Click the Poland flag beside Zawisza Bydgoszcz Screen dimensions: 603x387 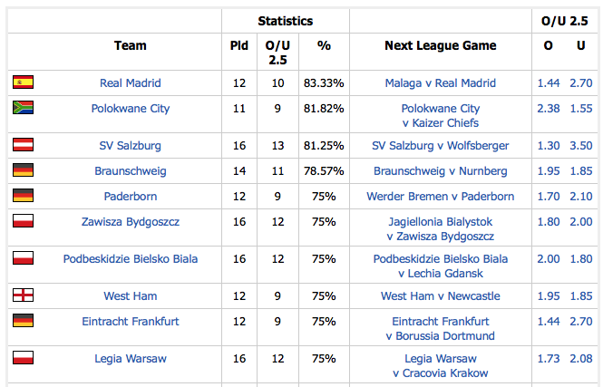23,221
